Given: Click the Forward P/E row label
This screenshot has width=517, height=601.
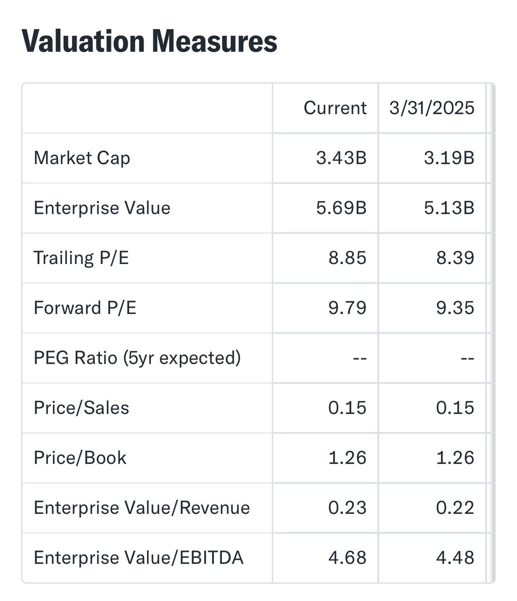Looking at the screenshot, I should [x=85, y=308].
